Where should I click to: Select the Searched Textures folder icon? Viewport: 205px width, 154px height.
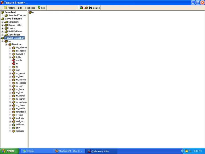pyautogui.click(x=6, y=15)
